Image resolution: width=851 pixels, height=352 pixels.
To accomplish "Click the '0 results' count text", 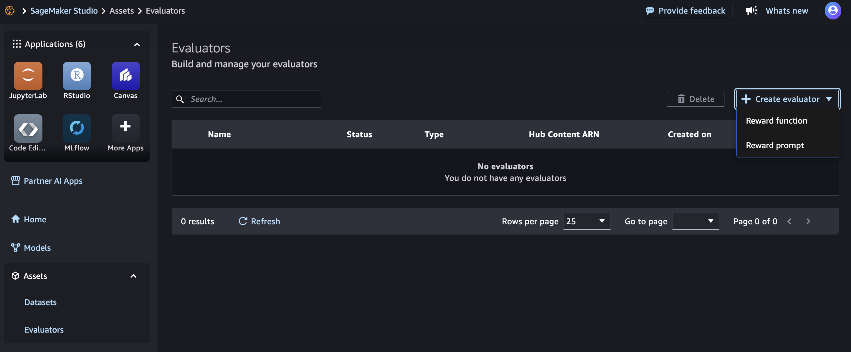I will (x=197, y=221).
